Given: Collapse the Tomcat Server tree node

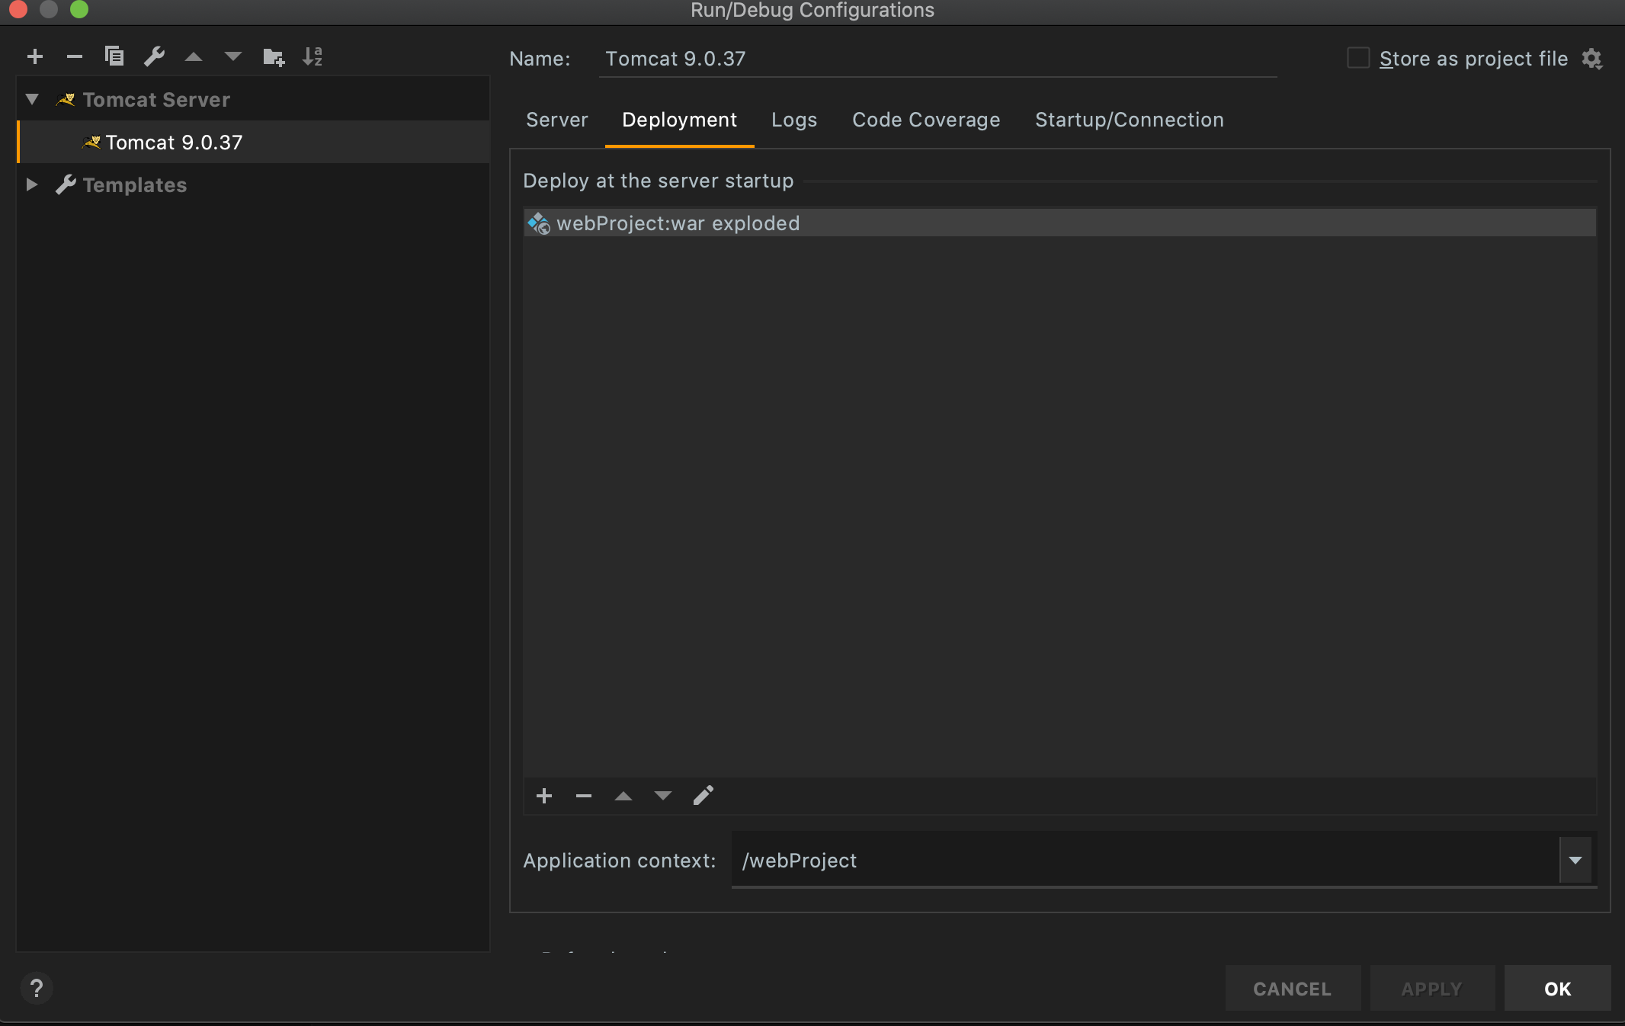Looking at the screenshot, I should (32, 99).
